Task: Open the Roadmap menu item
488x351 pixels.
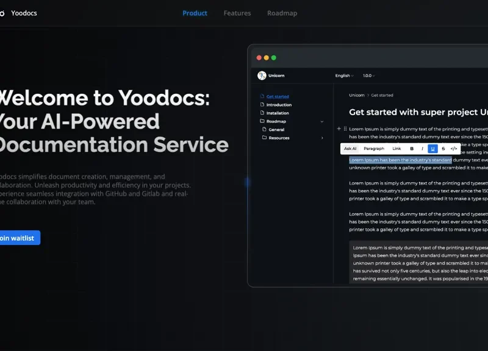Action: (282, 12)
